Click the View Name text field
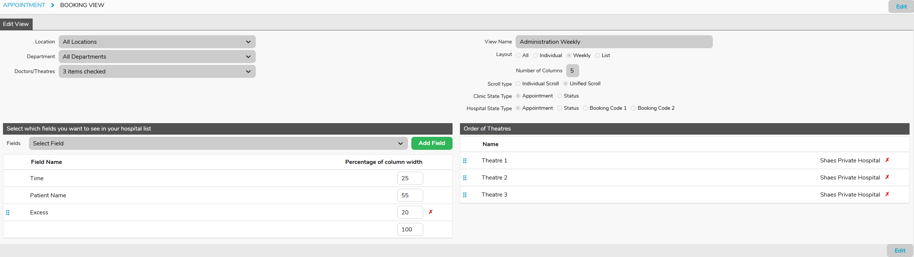The image size is (914, 257). [x=614, y=42]
